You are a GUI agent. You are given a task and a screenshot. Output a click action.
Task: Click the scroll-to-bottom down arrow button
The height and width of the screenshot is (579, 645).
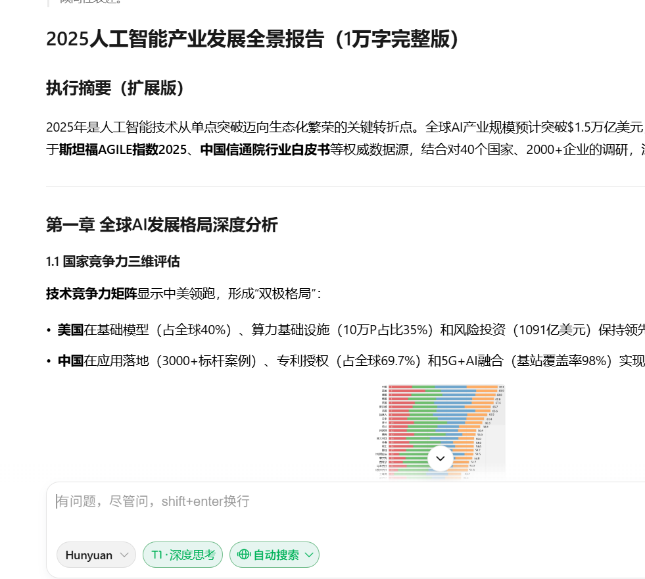(x=441, y=458)
